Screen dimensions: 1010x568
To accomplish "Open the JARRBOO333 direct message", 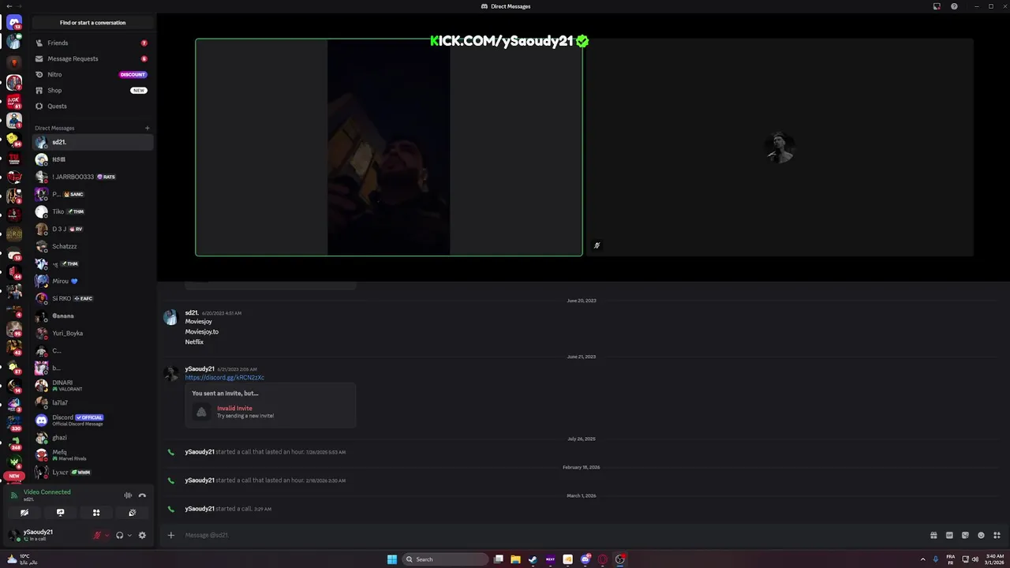I will pos(92,177).
